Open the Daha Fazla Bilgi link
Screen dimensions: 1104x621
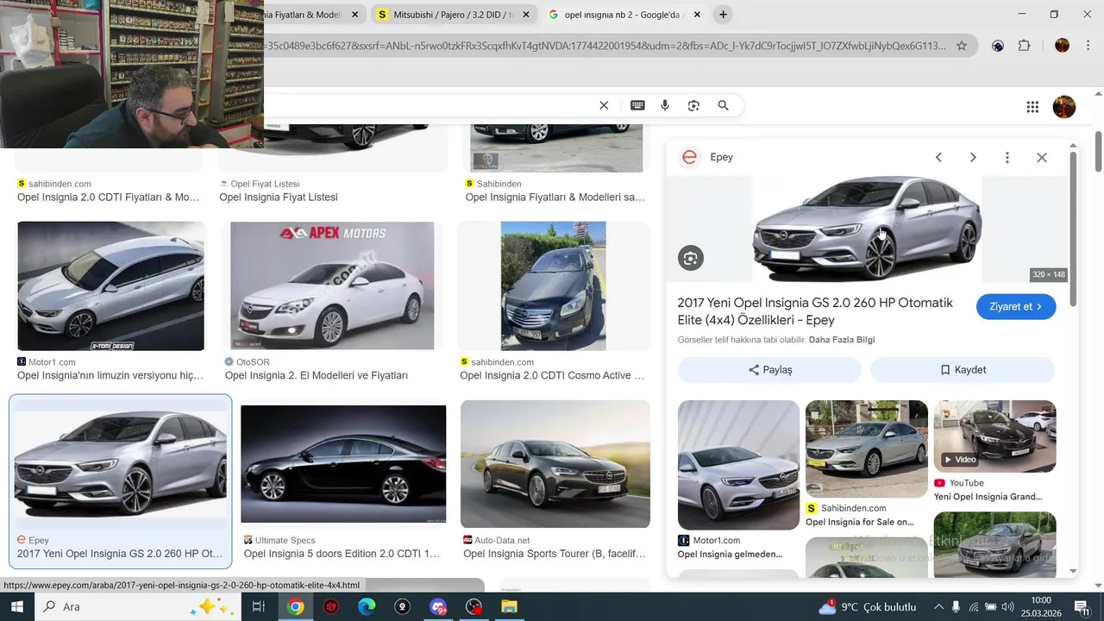pos(842,340)
